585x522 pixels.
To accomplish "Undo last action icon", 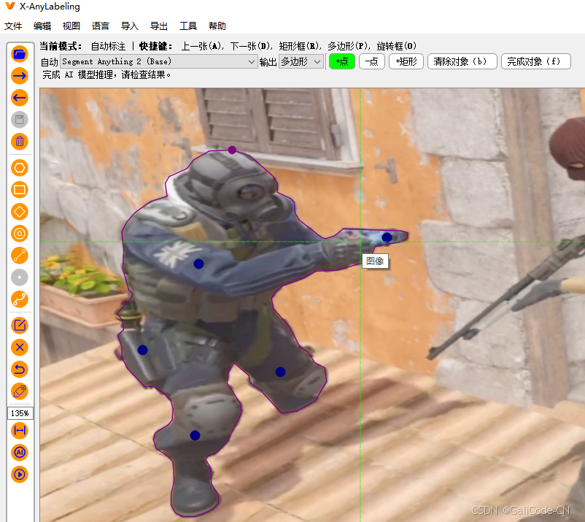I will pyautogui.click(x=20, y=369).
